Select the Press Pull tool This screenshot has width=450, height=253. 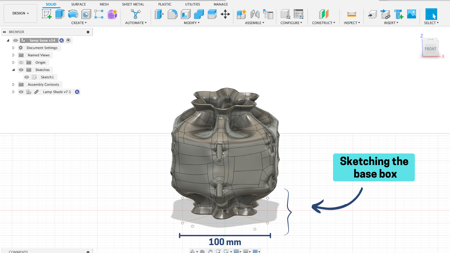pos(159,14)
